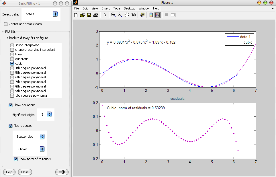276x177 pixels.
Task: Toggle the Insert Legend toolbar icon
Action: pos(158,15)
